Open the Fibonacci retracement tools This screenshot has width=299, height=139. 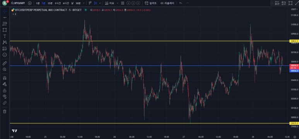point(5,24)
